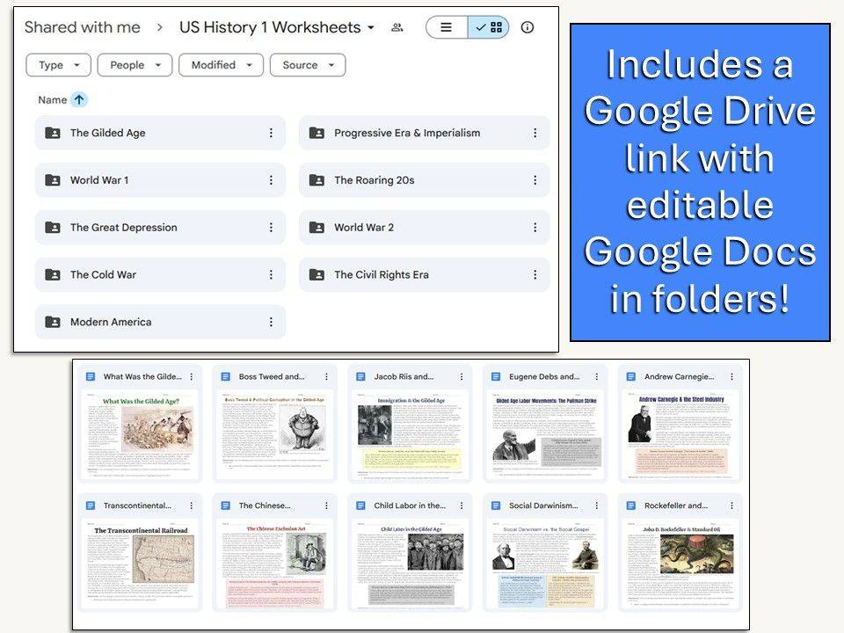The width and height of the screenshot is (844, 633).
Task: Click Google Docs icon on Jacob Riis file
Action: pyautogui.click(x=360, y=377)
